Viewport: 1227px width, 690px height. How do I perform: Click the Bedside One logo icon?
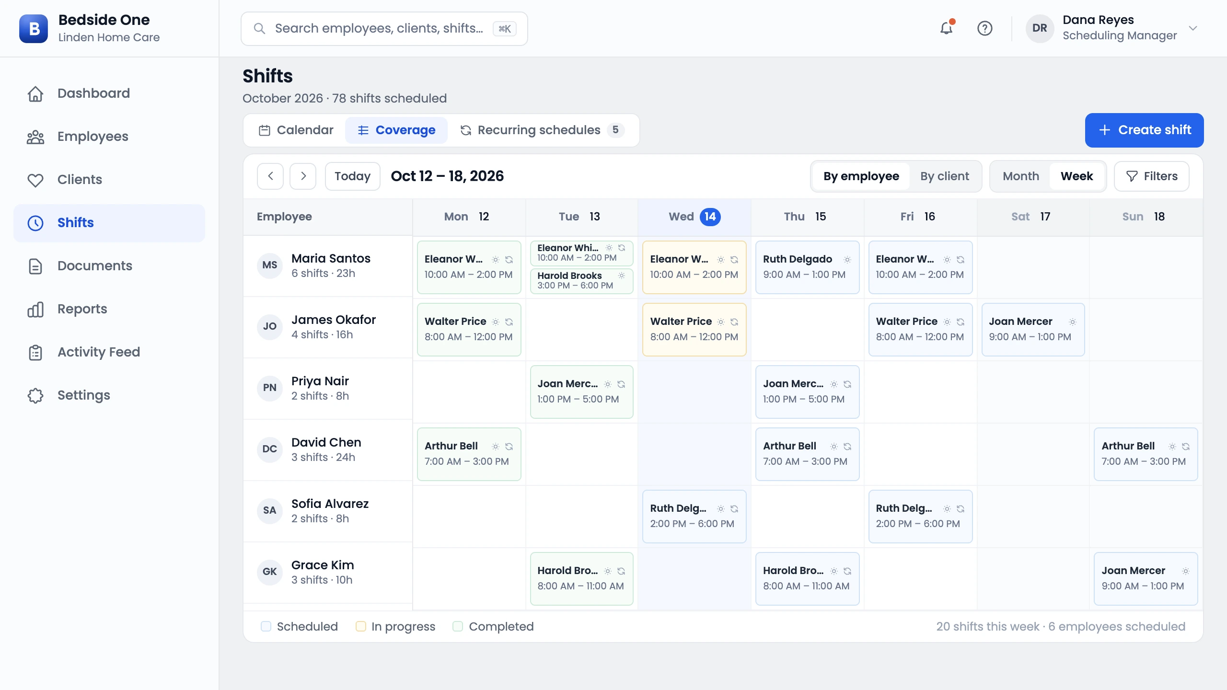pyautogui.click(x=34, y=28)
